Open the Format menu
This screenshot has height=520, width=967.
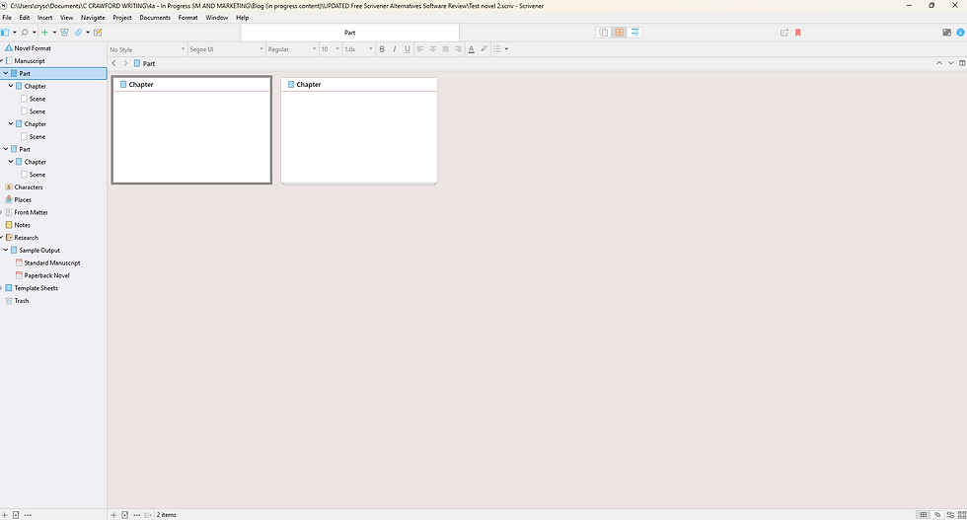point(188,18)
